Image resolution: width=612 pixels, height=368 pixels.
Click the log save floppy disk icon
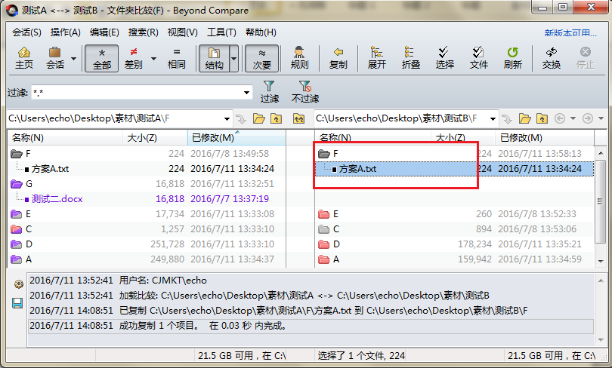(17, 303)
